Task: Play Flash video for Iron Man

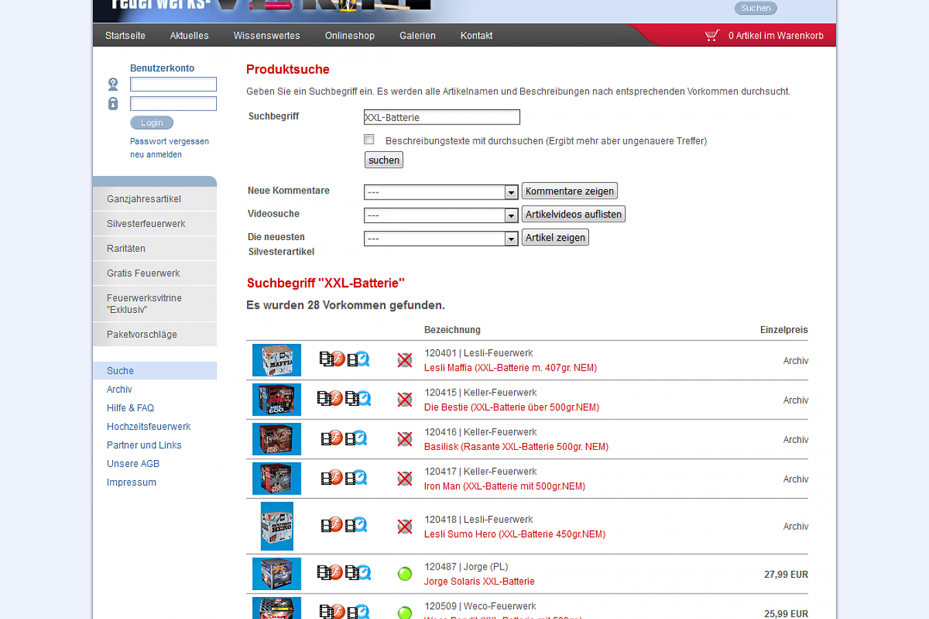Action: pos(332,477)
